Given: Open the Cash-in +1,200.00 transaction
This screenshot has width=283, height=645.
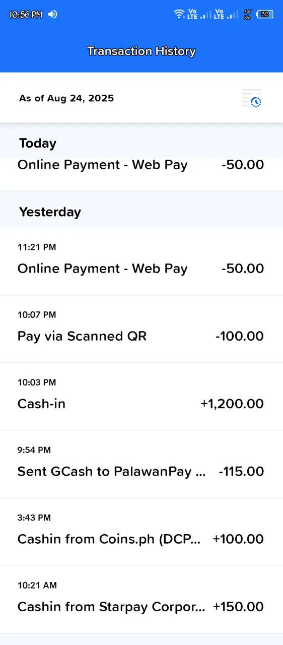Looking at the screenshot, I should point(141,397).
